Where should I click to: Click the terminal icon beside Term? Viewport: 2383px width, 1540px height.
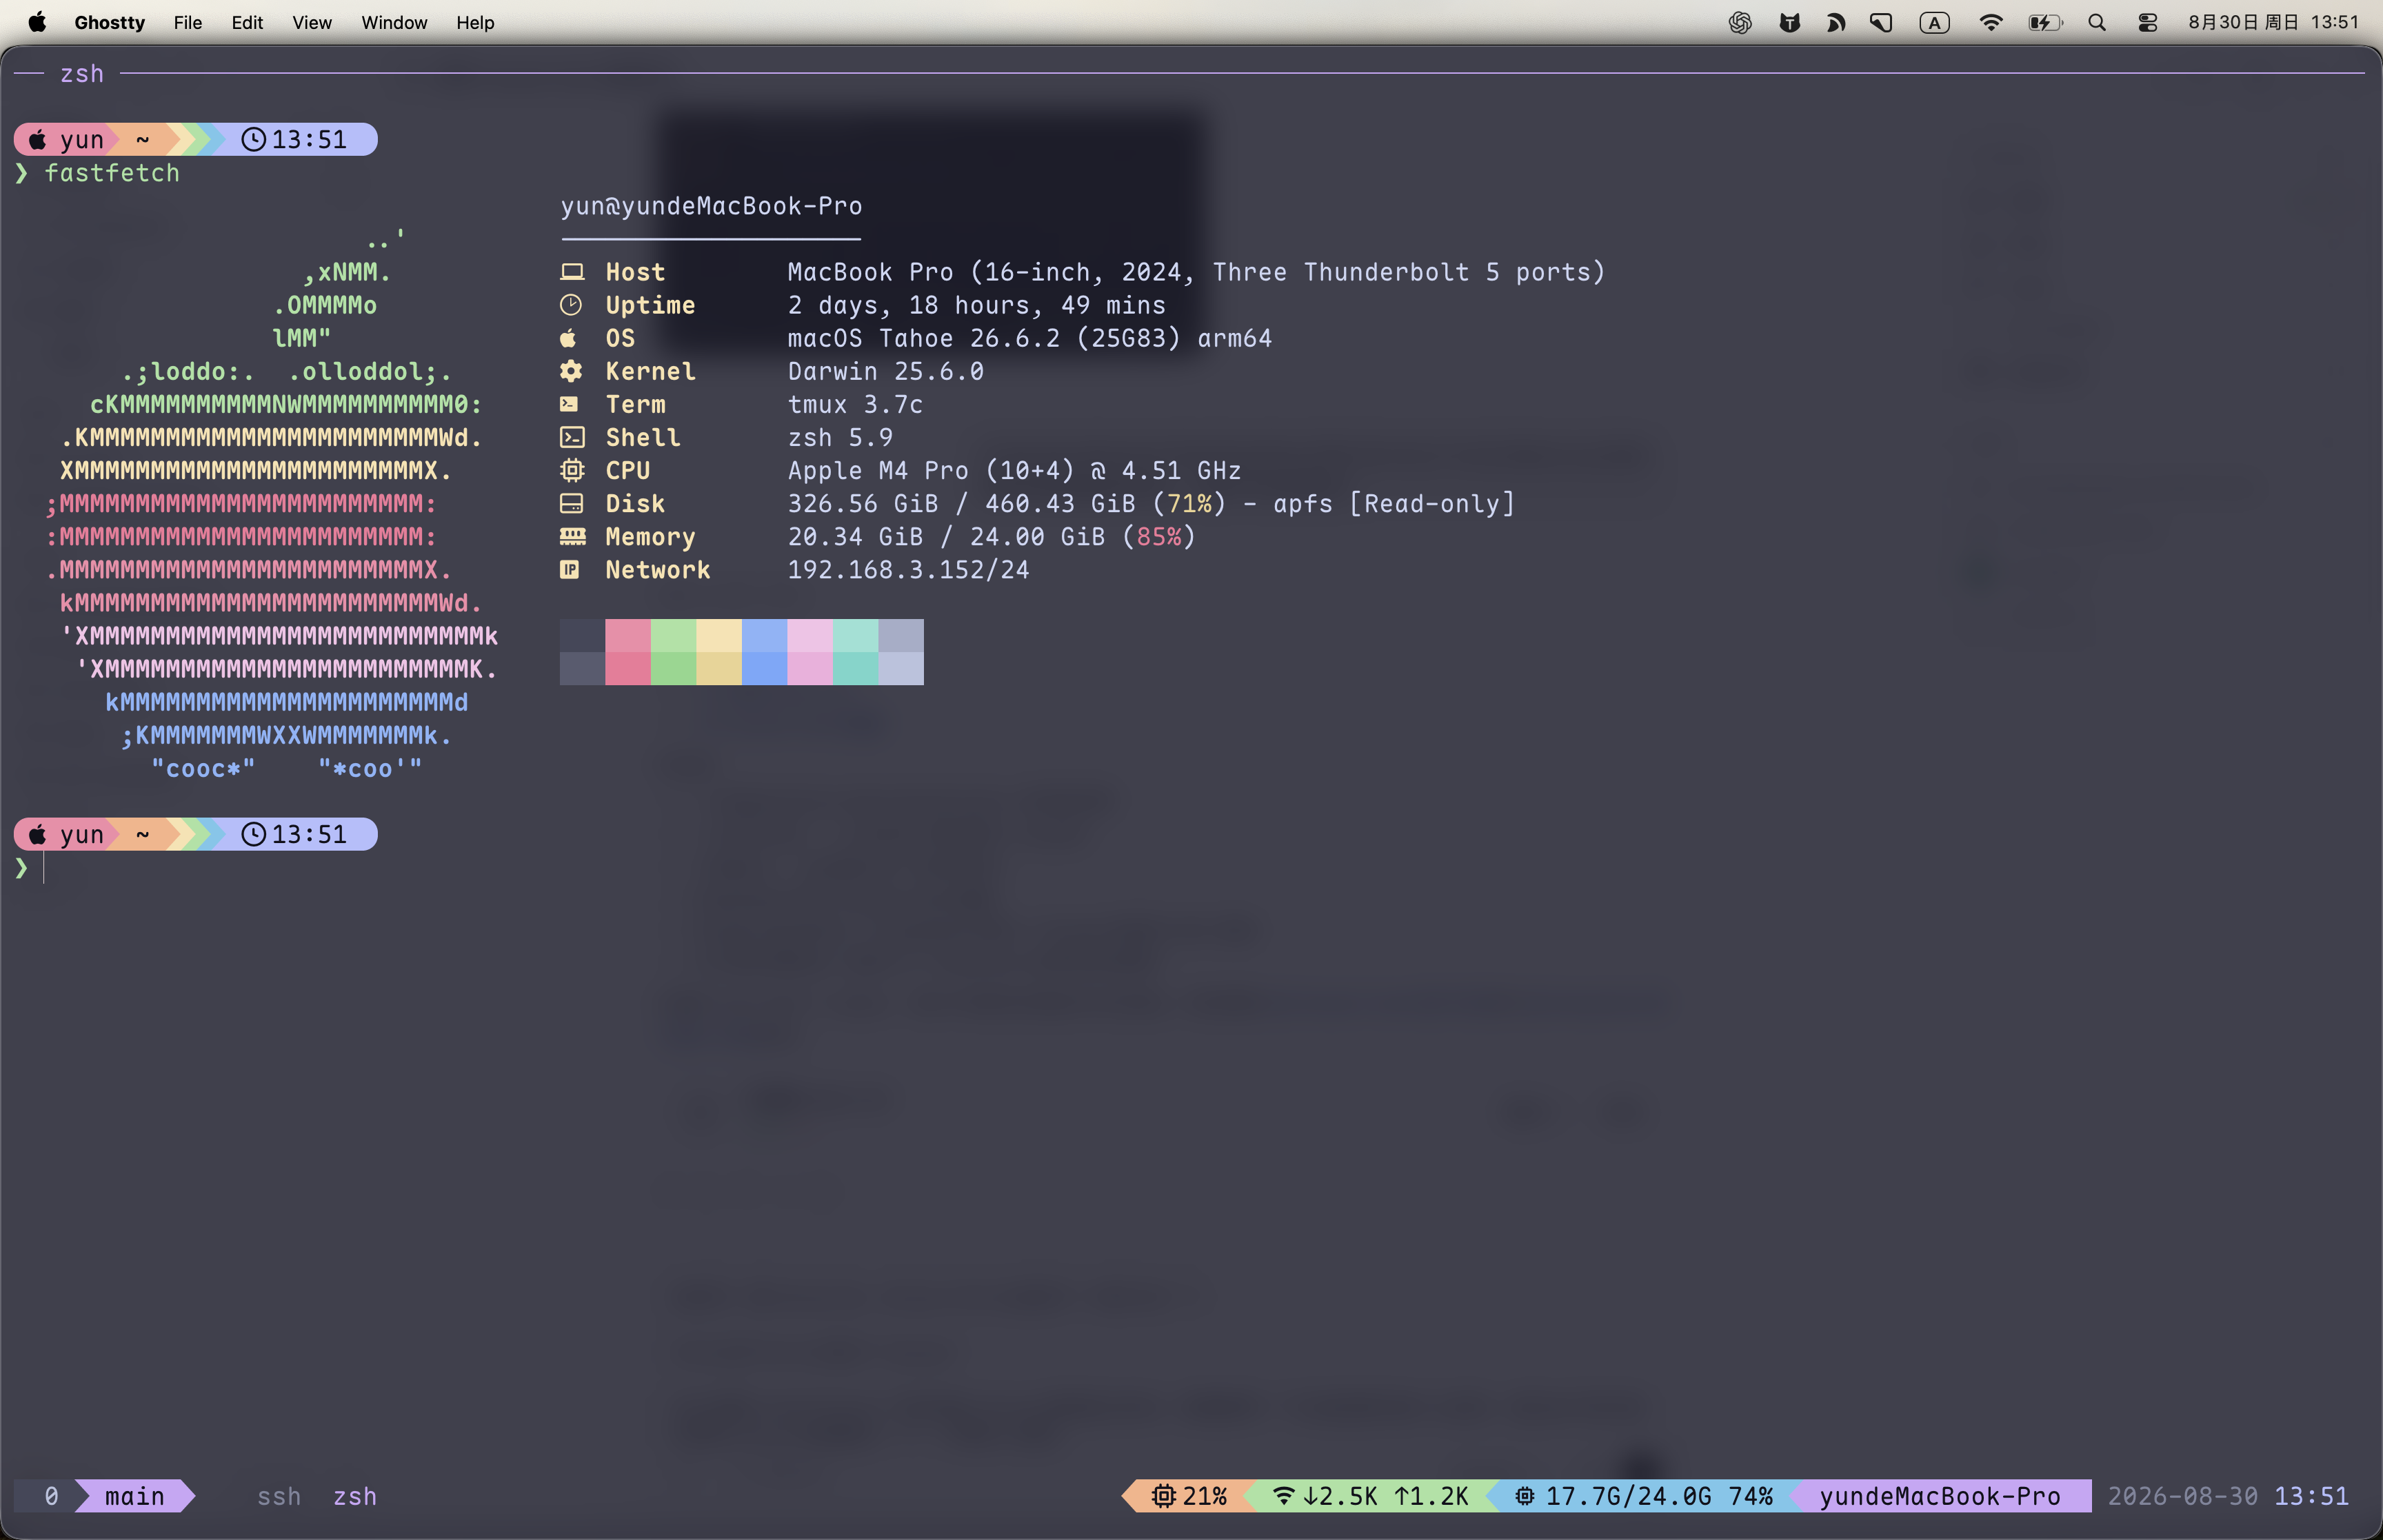(x=569, y=404)
